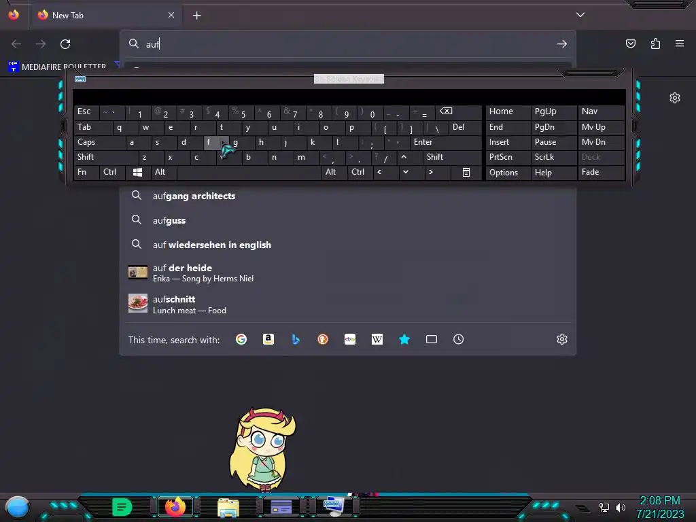696x522 pixels.
Task: Select auf der heide song suggestion
Action: tap(348, 273)
